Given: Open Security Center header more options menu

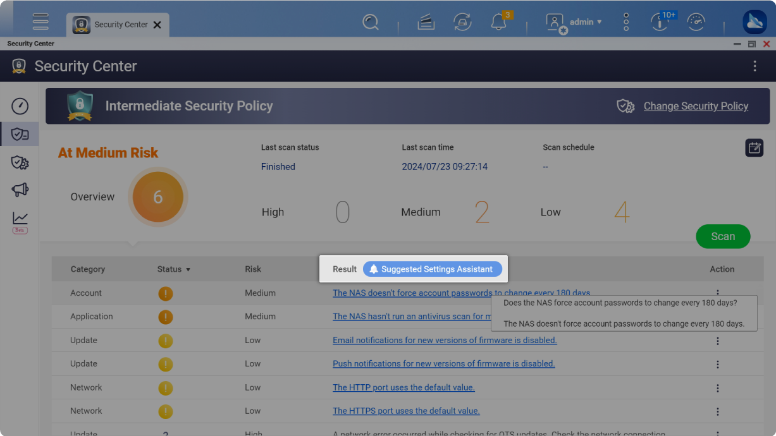Looking at the screenshot, I should click(x=754, y=66).
